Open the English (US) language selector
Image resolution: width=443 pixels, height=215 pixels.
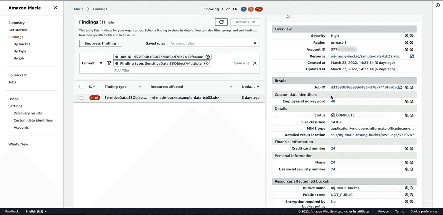coord(36,211)
